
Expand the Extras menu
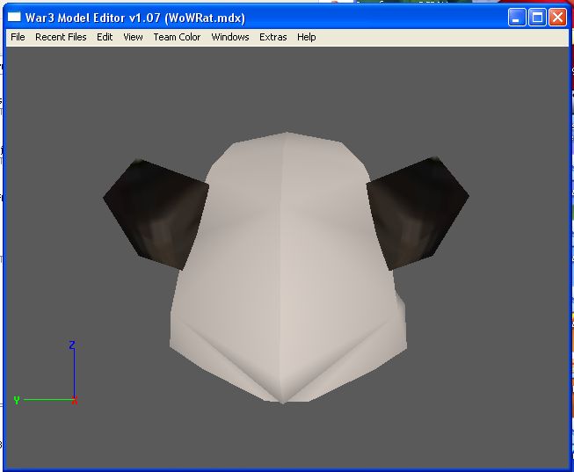click(273, 37)
